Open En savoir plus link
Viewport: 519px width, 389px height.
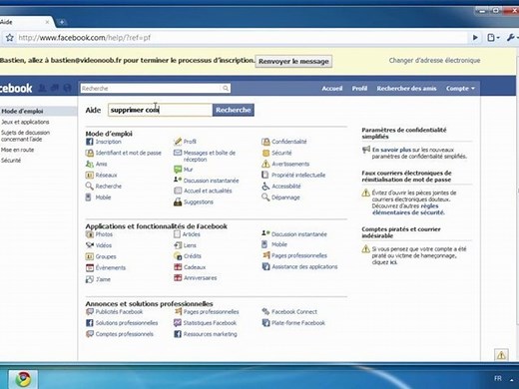point(391,150)
